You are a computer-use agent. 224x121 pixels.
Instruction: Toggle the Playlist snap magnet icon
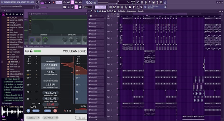[x=92, y=11]
